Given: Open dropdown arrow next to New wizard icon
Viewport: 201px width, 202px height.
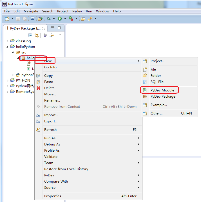Looking at the screenshot, I should point(12,19).
